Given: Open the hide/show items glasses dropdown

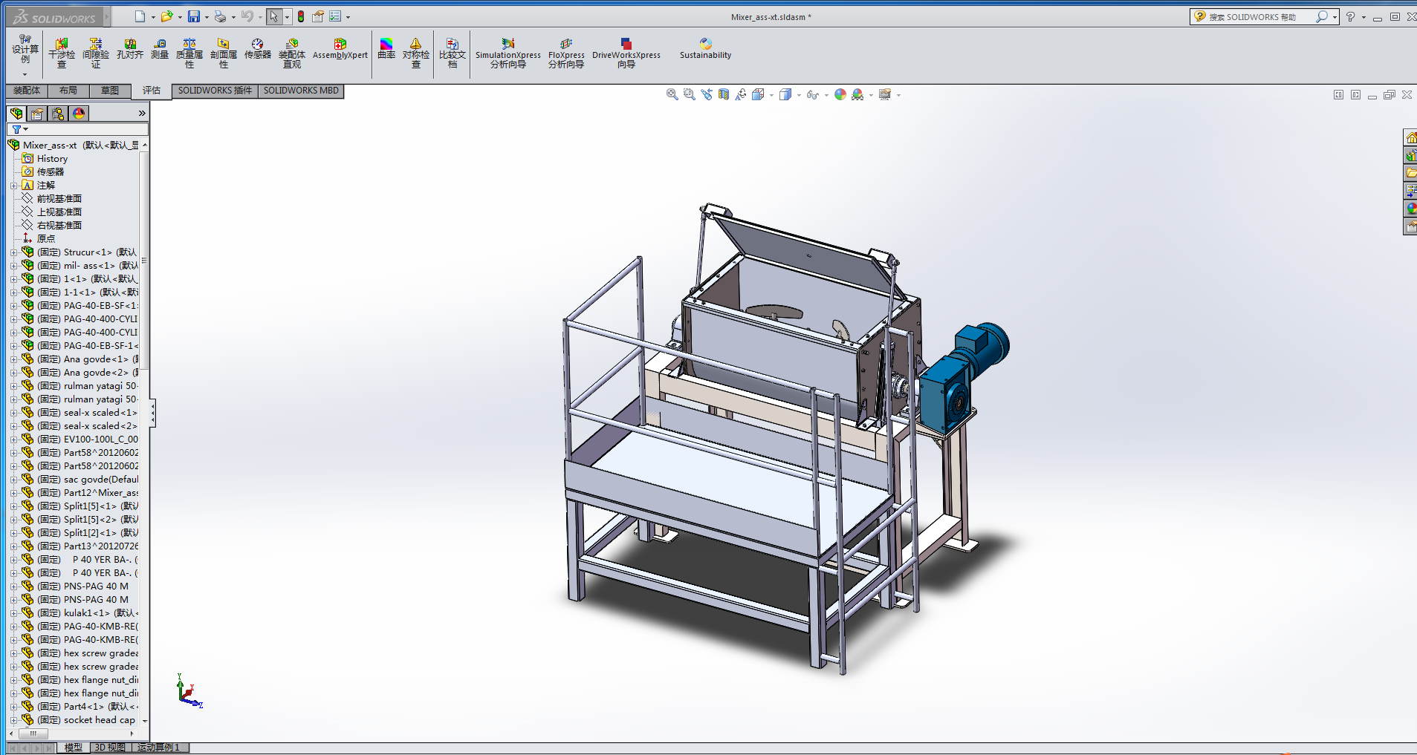Looking at the screenshot, I should click(814, 94).
